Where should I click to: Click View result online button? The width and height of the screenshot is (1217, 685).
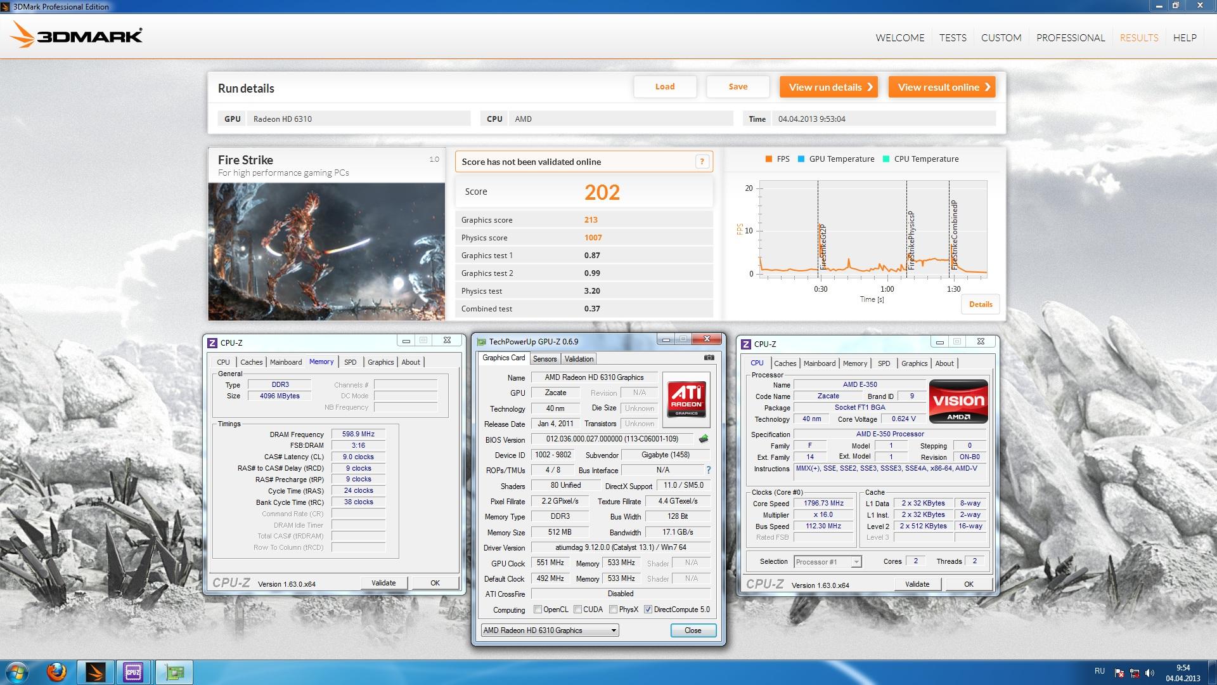pyautogui.click(x=942, y=87)
